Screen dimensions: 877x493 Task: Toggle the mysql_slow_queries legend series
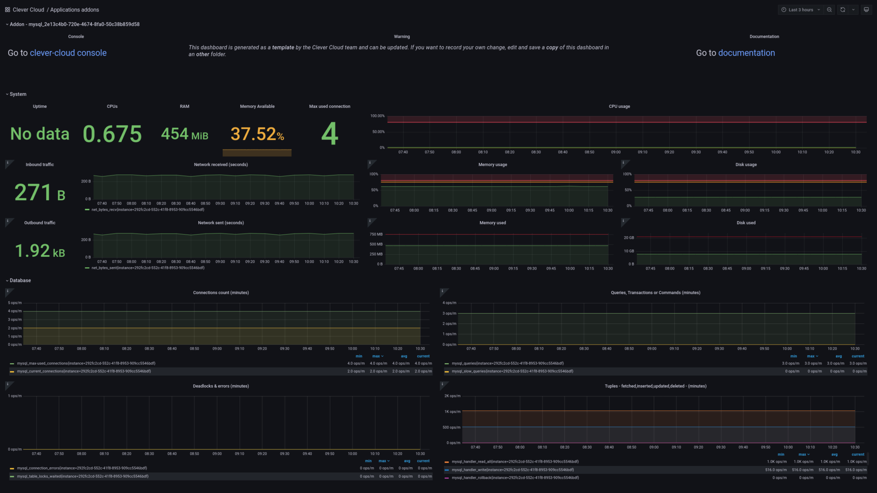(x=512, y=371)
